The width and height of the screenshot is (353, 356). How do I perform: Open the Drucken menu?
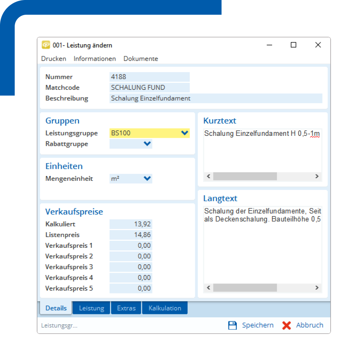[x=54, y=59]
